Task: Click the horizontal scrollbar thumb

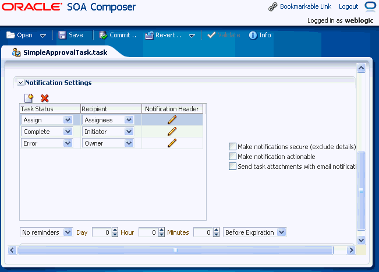Action: (x=175, y=250)
